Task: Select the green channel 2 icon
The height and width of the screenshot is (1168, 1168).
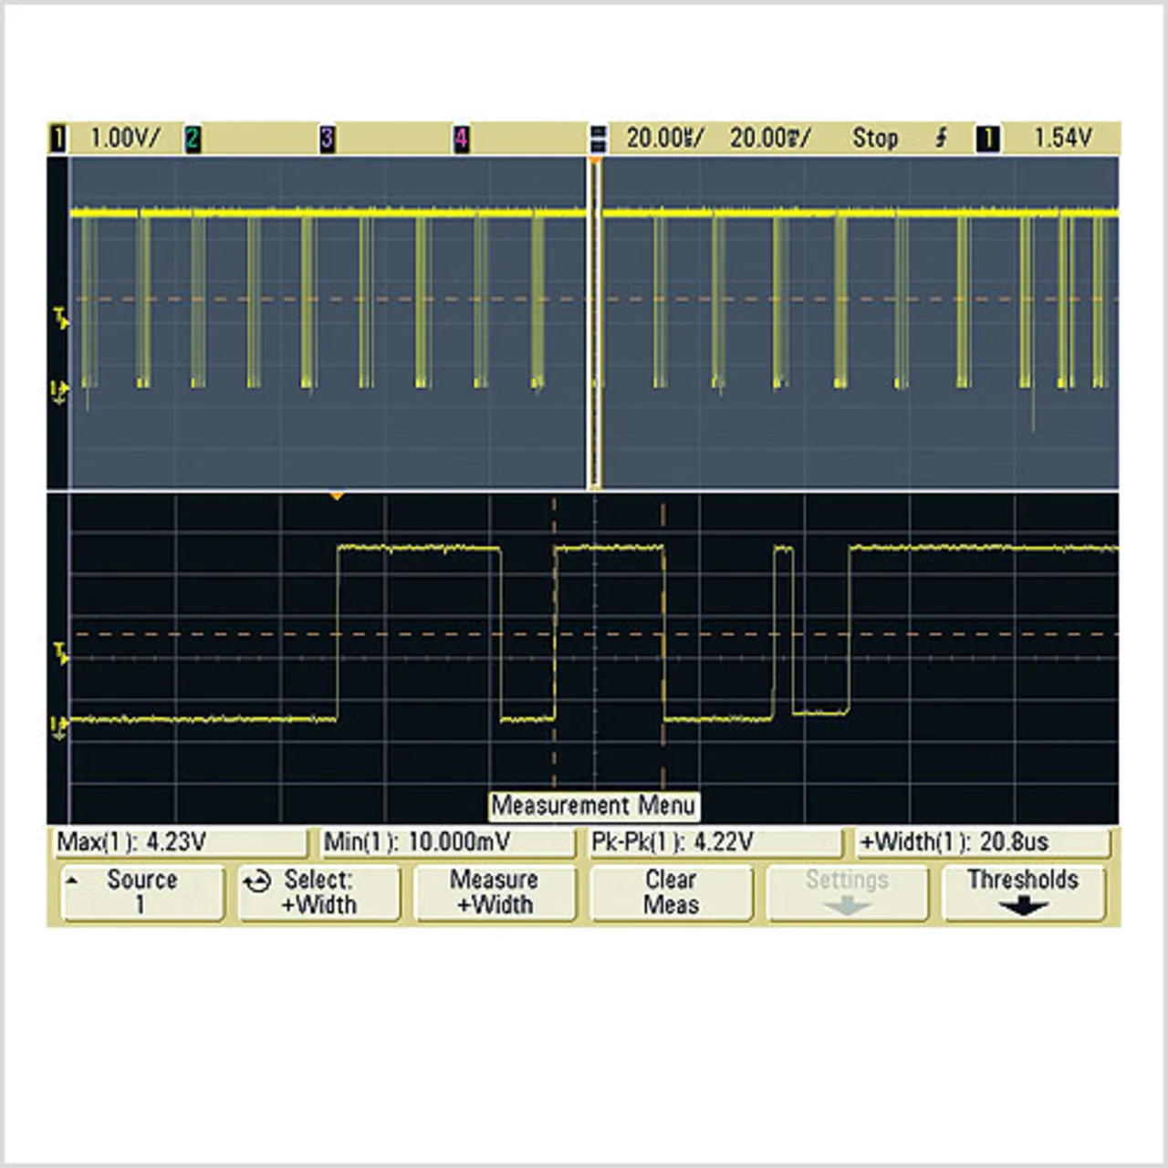Action: [x=193, y=139]
